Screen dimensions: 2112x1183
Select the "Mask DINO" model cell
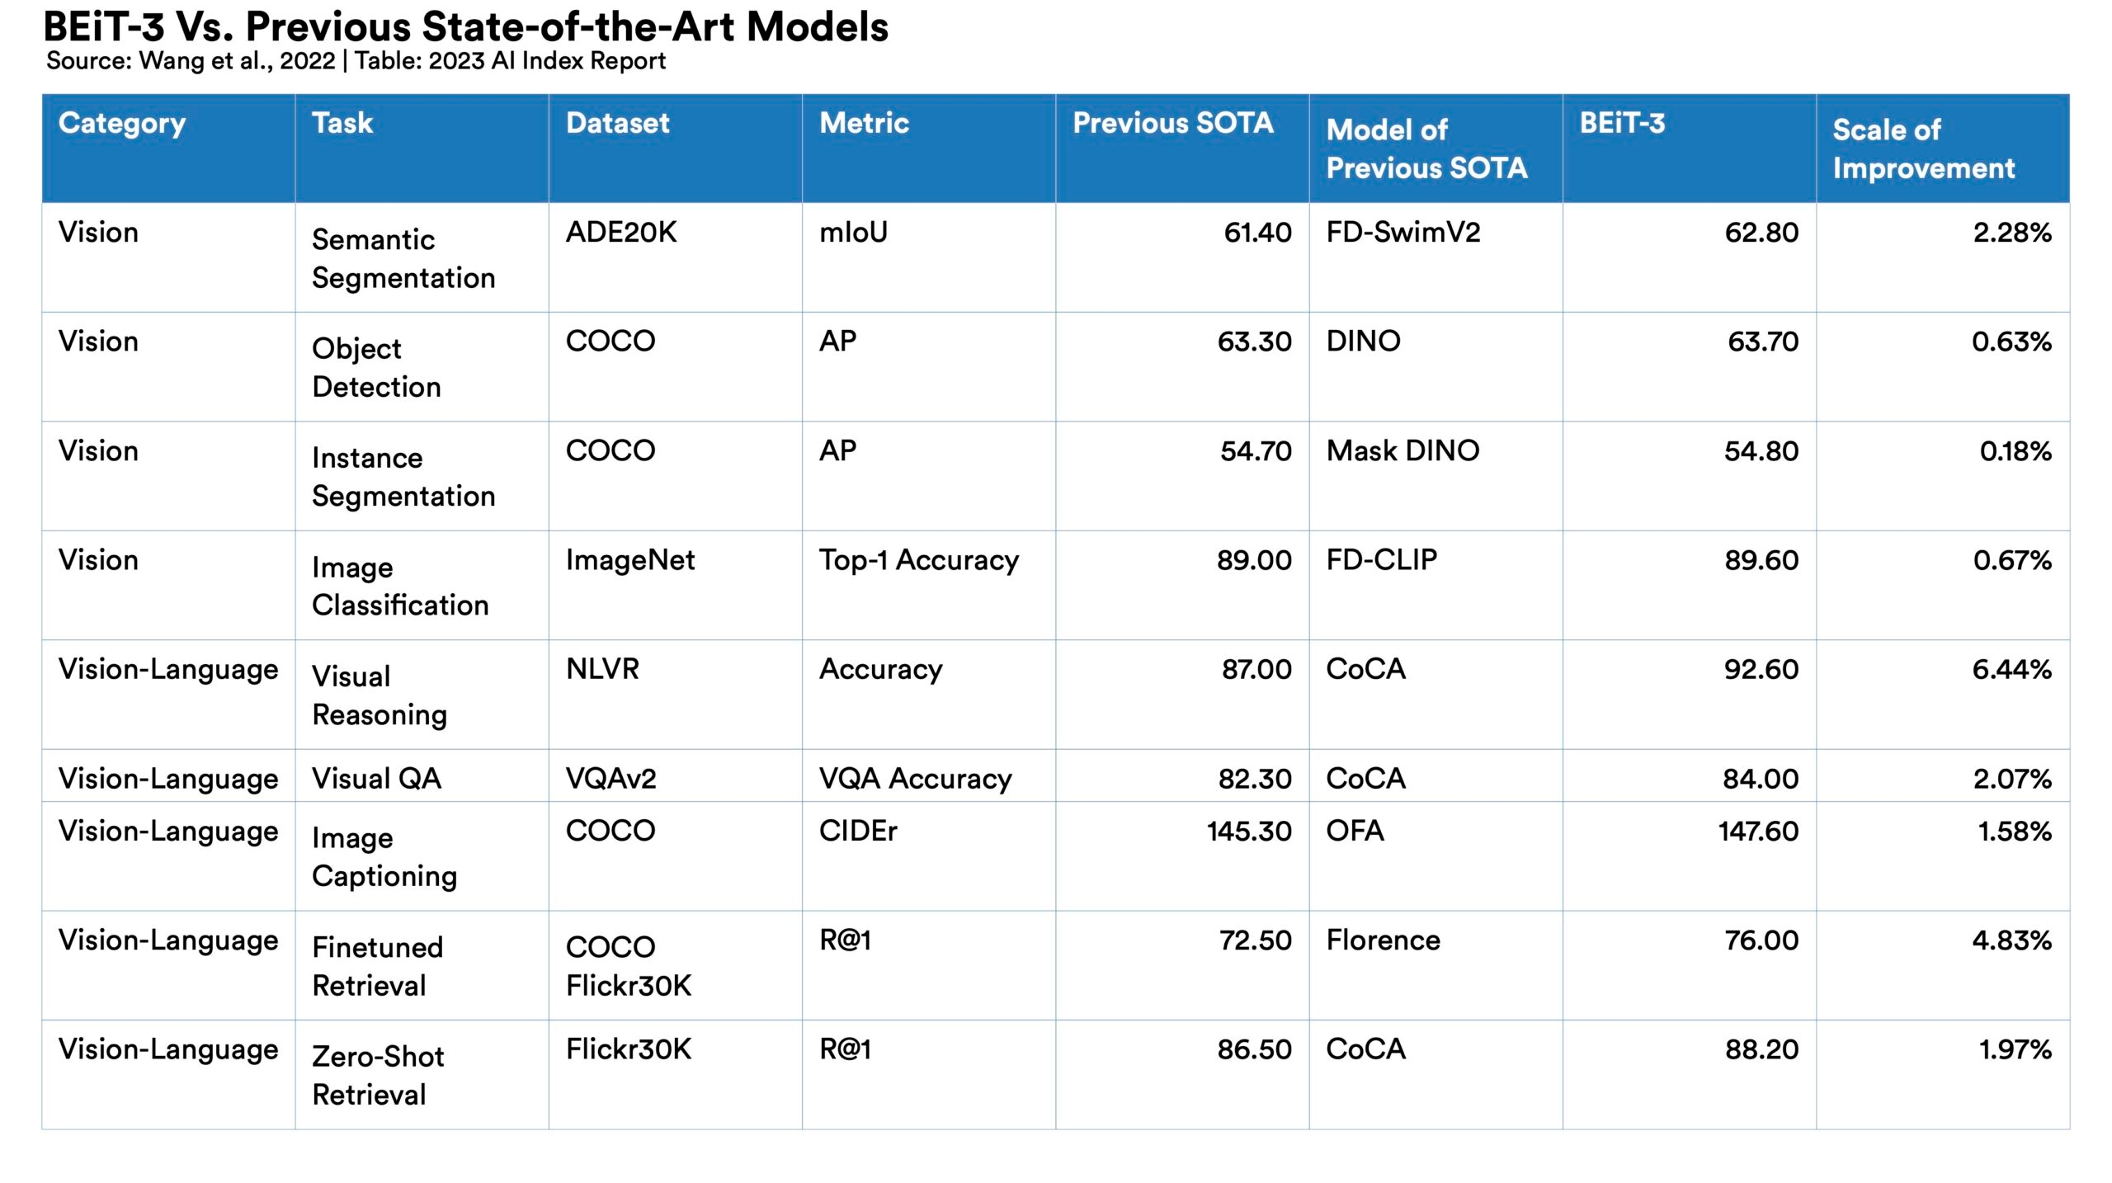1402,451
